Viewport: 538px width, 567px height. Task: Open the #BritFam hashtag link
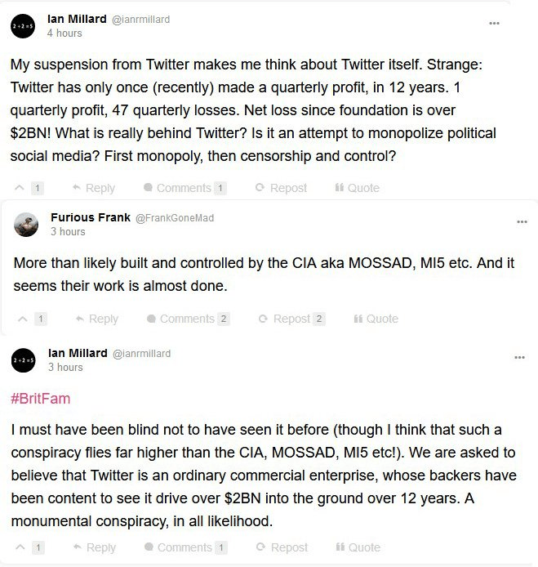pos(40,399)
